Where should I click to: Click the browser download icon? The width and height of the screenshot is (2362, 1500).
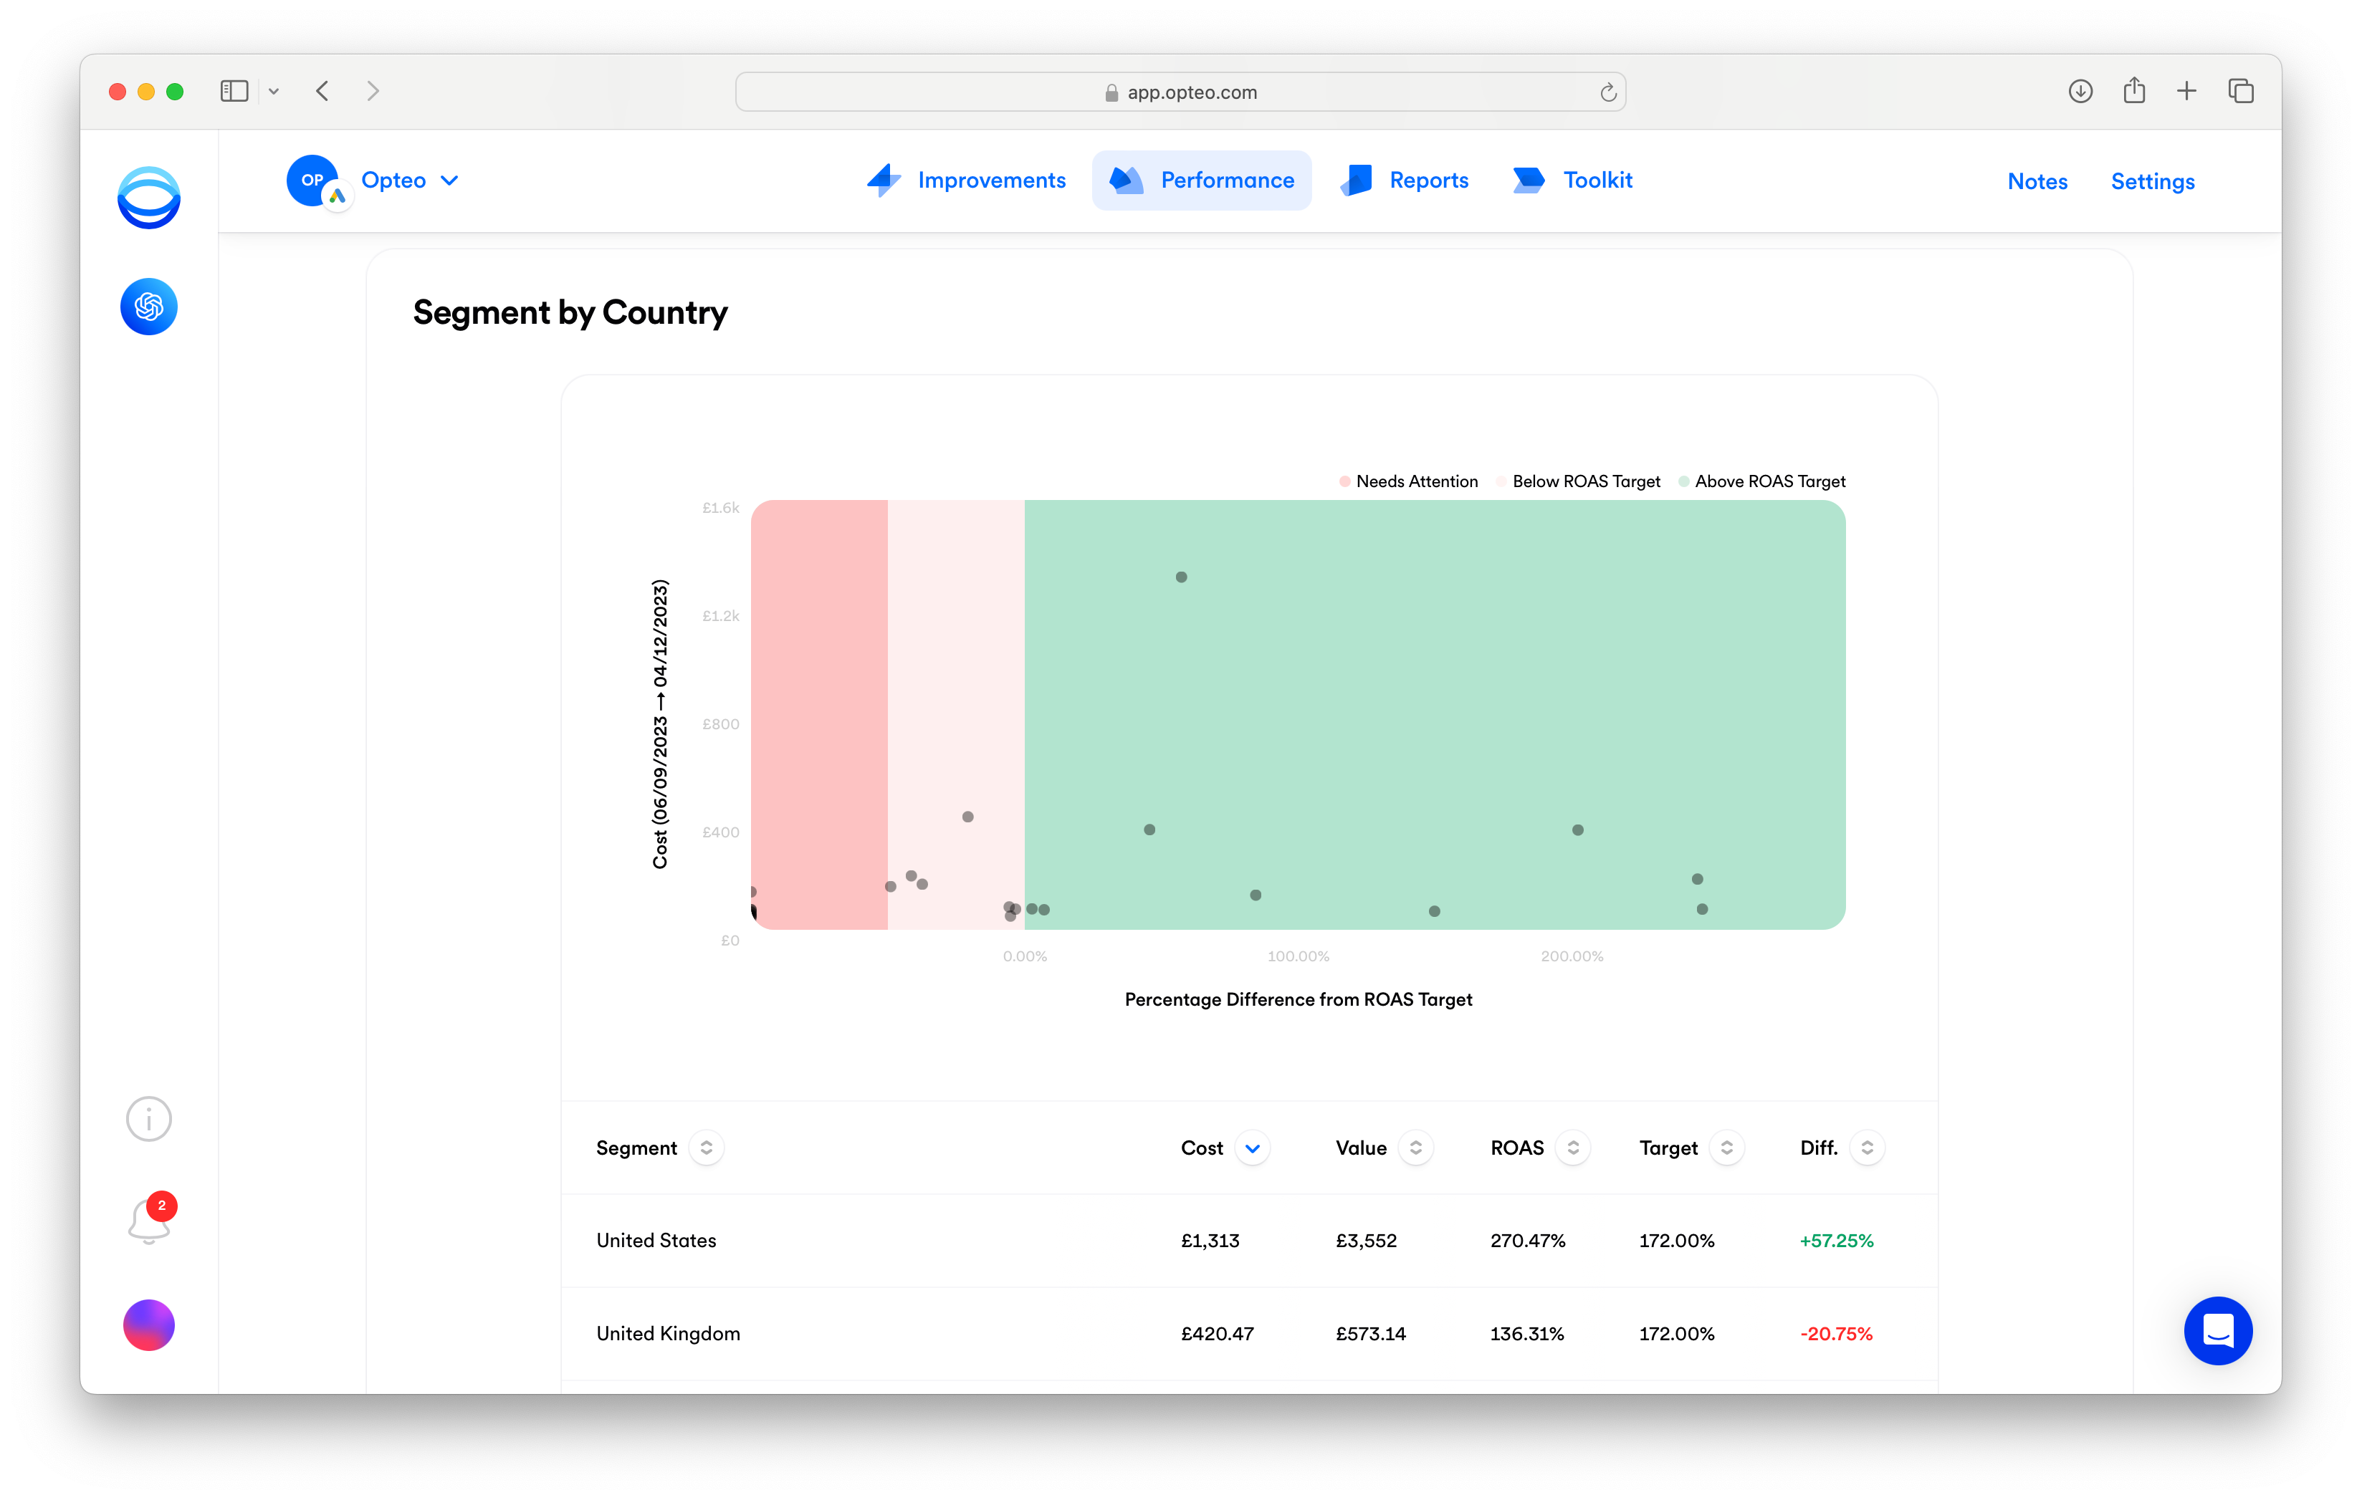(2080, 91)
